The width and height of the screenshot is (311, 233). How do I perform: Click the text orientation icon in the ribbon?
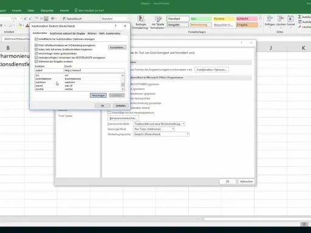point(53,19)
